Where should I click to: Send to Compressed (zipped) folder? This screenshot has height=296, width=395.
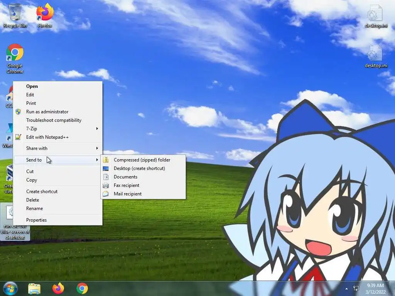143,160
